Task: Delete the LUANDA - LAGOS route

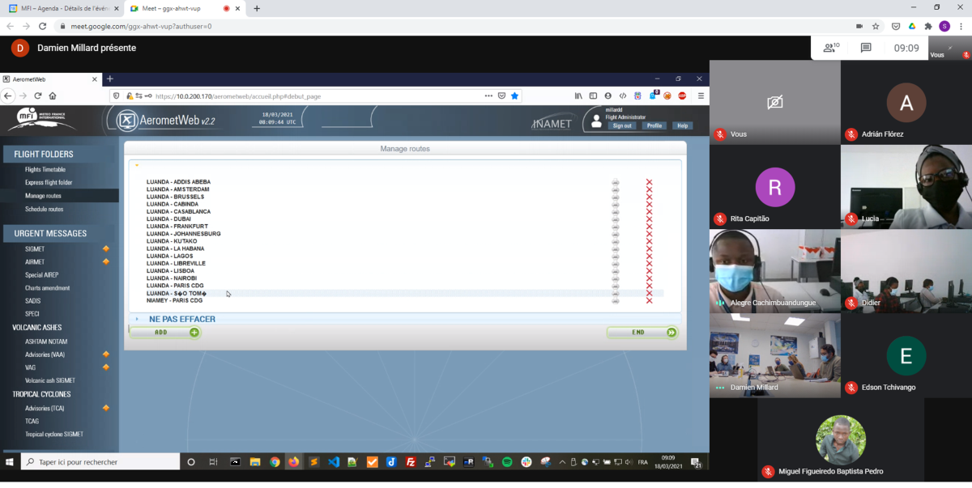Action: coord(649,257)
